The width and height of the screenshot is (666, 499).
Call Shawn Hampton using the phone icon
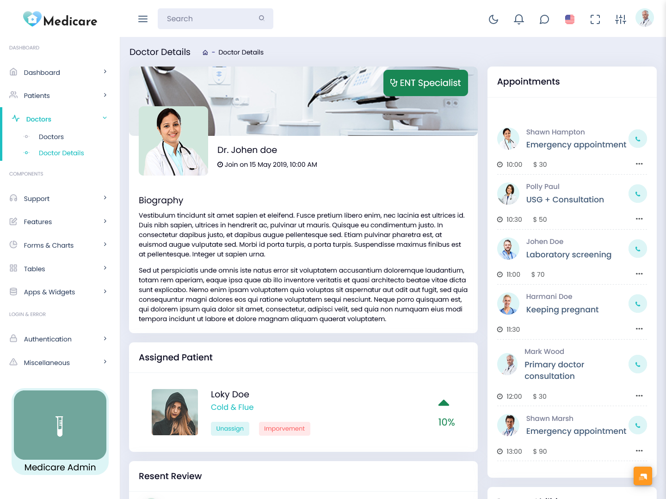pyautogui.click(x=638, y=139)
